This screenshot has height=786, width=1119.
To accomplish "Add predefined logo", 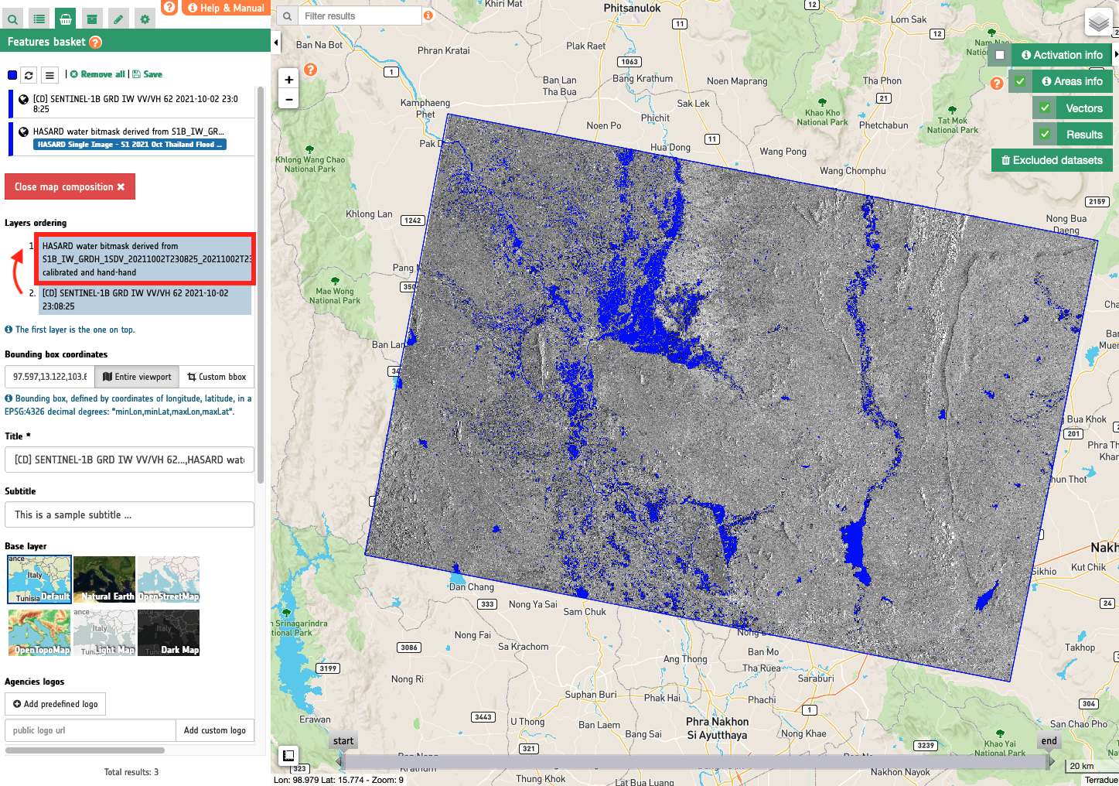I will [56, 704].
